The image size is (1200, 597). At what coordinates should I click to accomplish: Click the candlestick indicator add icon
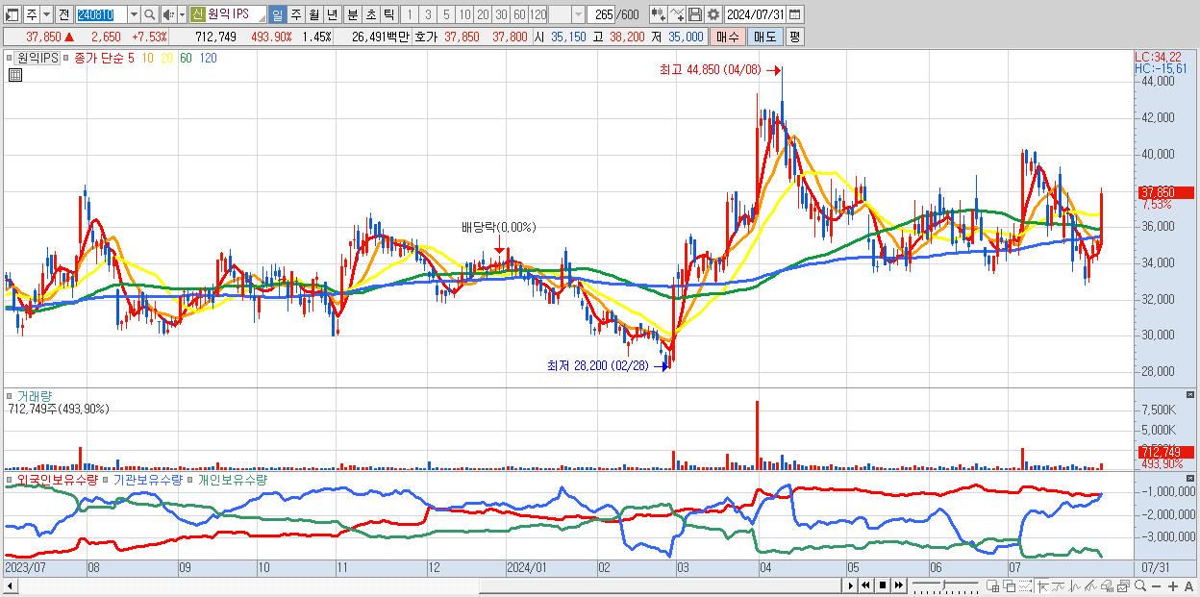pyautogui.click(x=657, y=14)
